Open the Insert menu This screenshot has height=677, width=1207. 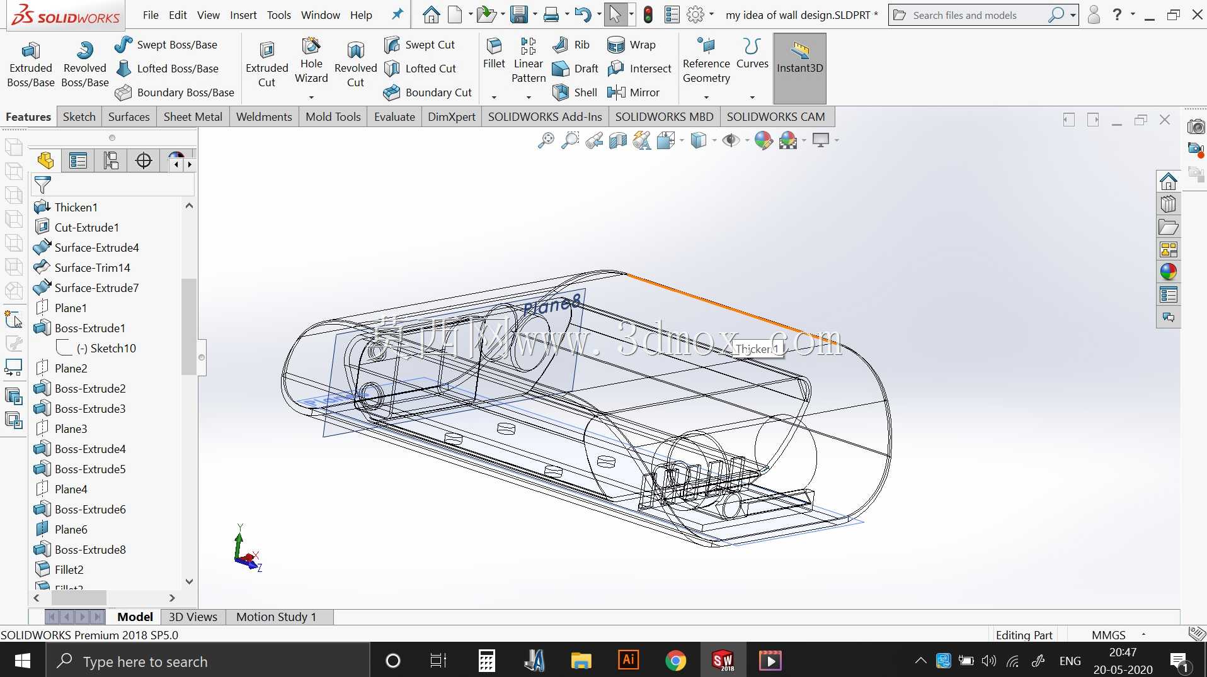tap(243, 15)
